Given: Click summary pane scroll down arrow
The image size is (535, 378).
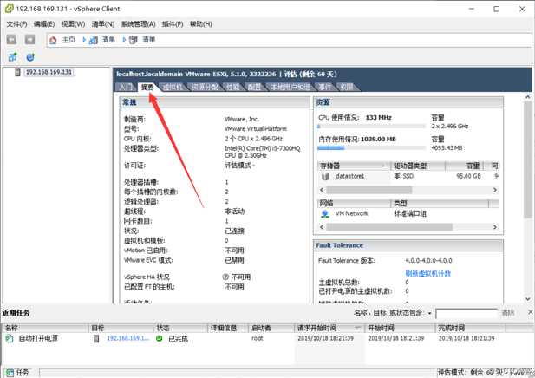Looking at the screenshot, I should point(528,299).
